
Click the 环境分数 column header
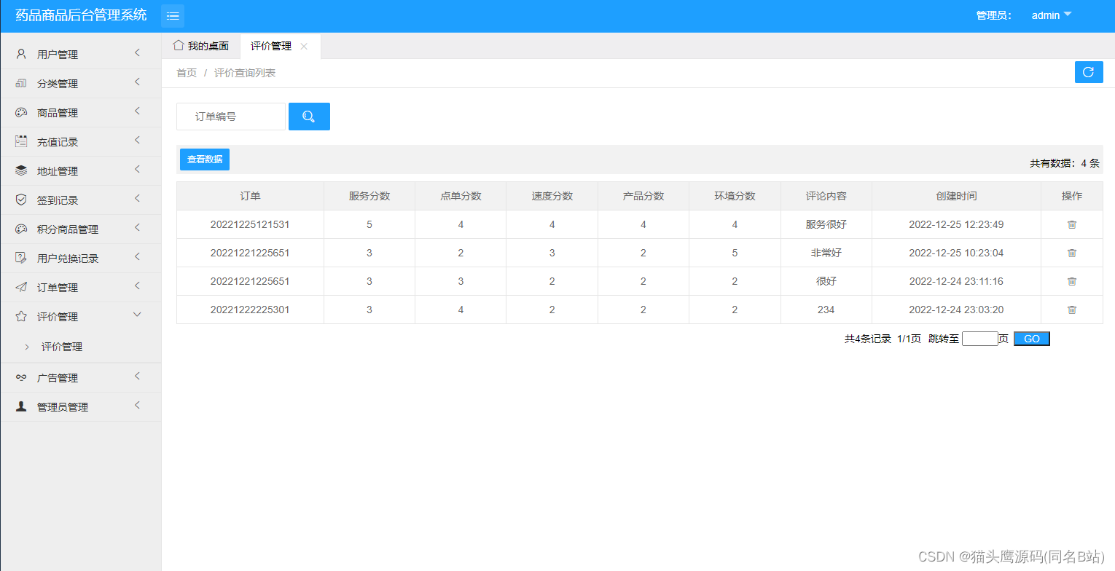[735, 196]
